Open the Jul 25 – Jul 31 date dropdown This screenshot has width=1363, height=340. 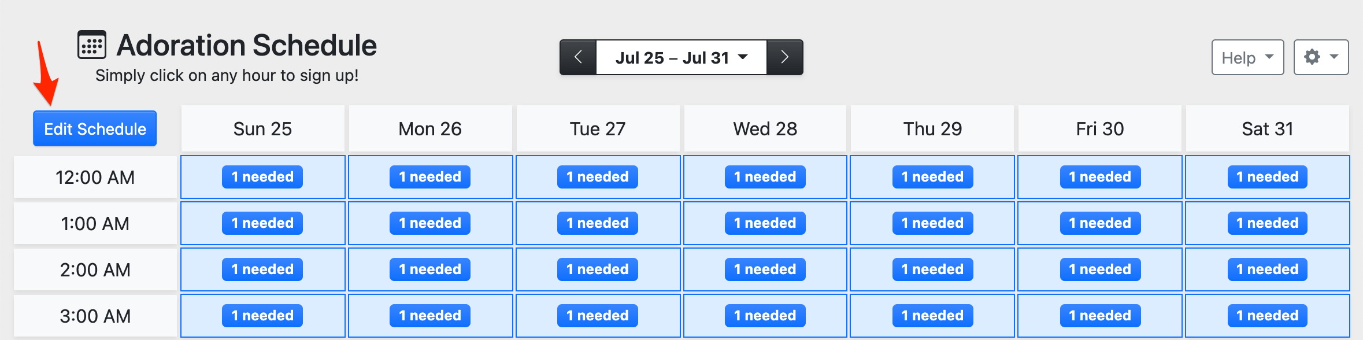[681, 57]
